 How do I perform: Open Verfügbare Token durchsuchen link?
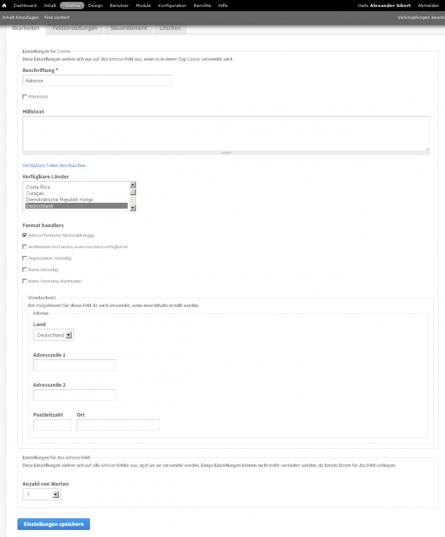(x=54, y=165)
